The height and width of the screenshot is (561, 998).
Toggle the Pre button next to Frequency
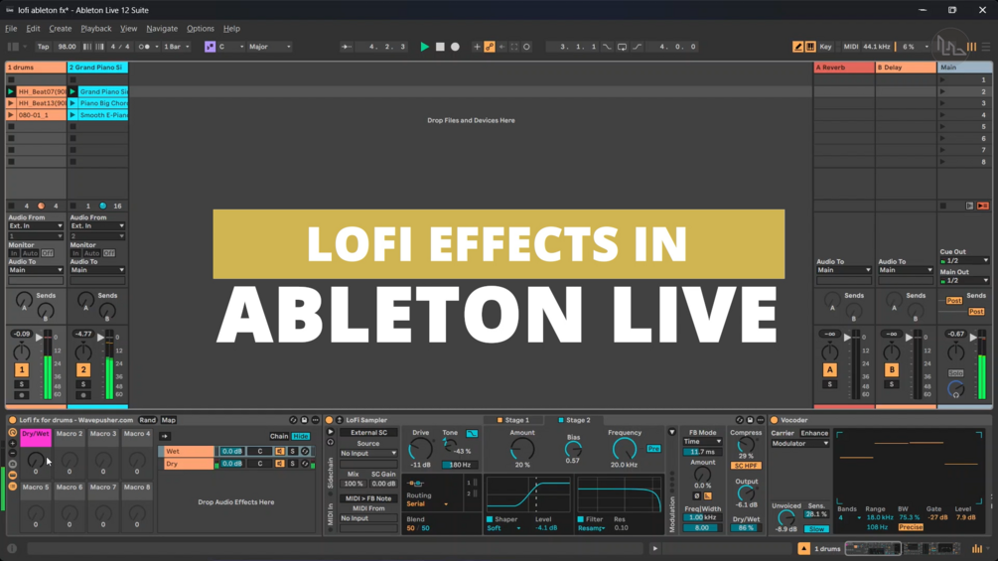653,449
